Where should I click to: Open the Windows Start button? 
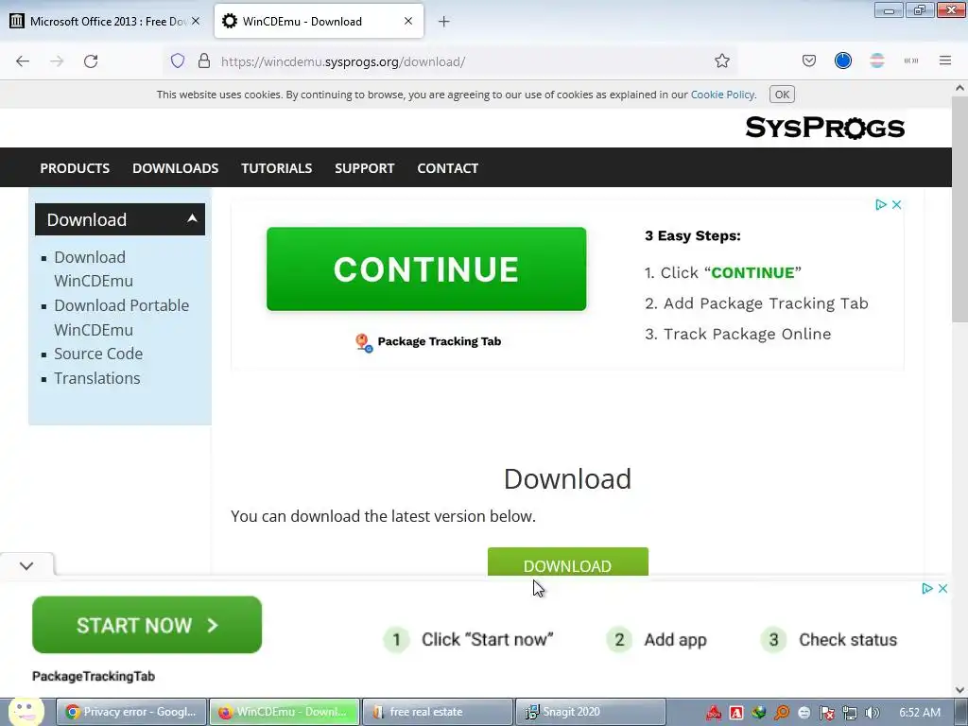click(26, 712)
